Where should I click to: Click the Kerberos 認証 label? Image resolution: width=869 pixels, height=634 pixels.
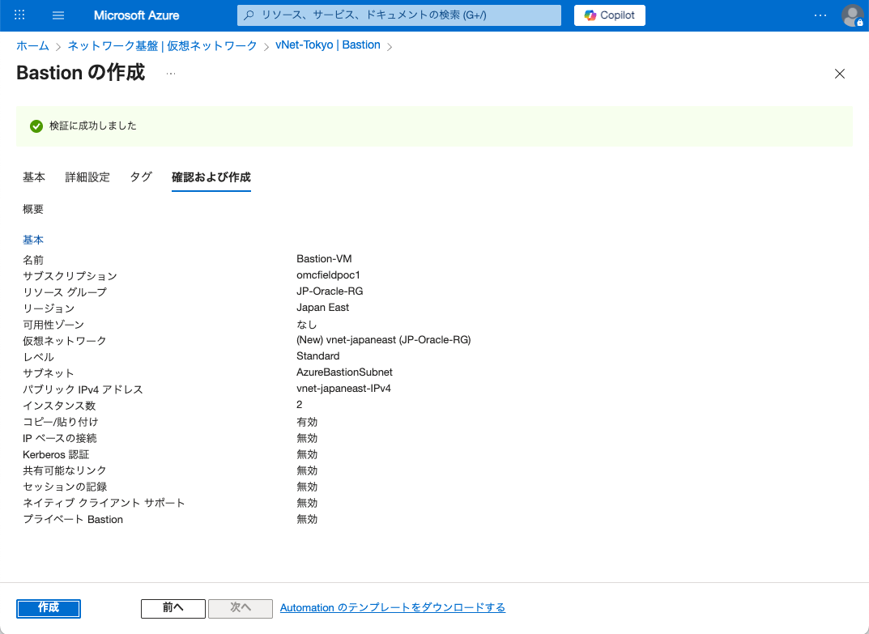point(56,454)
